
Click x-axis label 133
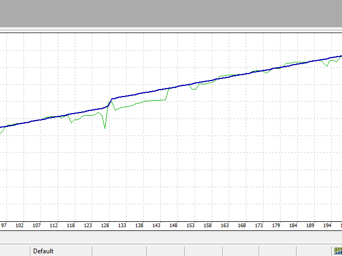[122, 226]
